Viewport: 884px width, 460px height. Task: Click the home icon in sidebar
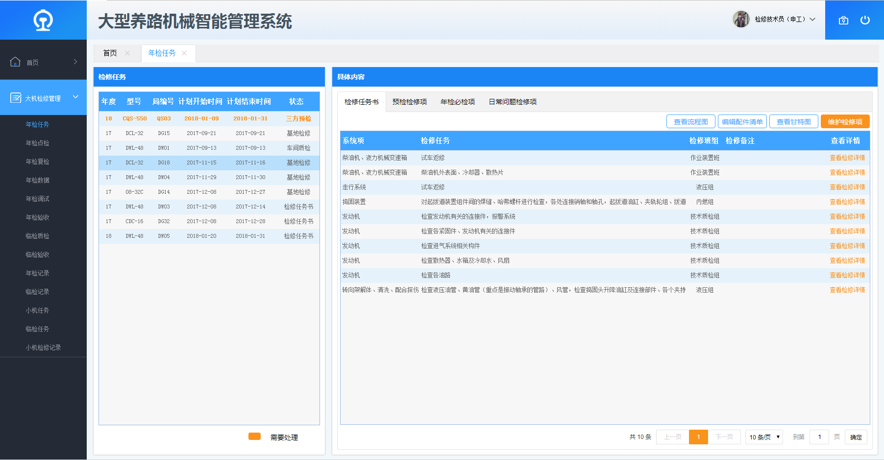point(15,62)
